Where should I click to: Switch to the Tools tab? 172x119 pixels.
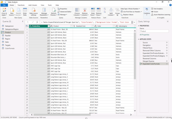coord(50,5)
